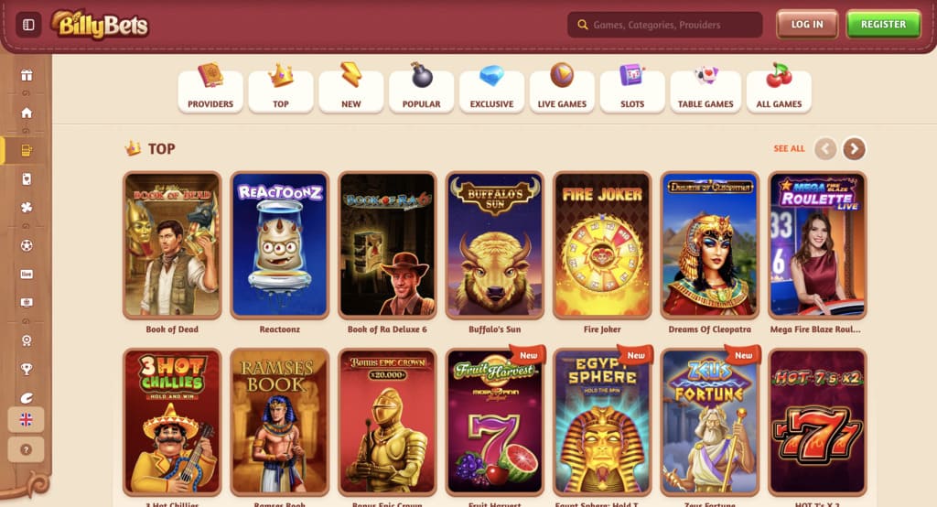
Task: Open the Fruit Harvest game thumbnail
Action: point(495,422)
